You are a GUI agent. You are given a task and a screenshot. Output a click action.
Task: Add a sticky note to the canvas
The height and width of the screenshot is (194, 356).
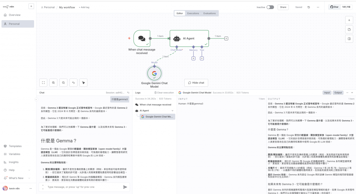349,30
